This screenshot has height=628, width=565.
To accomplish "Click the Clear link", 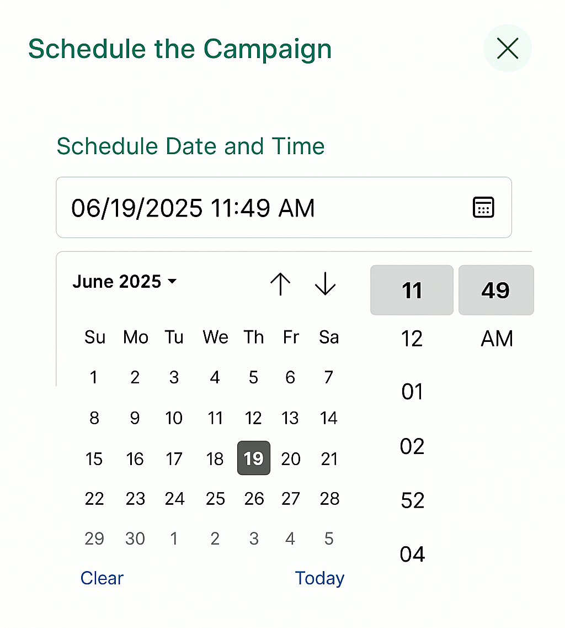I will tap(102, 578).
